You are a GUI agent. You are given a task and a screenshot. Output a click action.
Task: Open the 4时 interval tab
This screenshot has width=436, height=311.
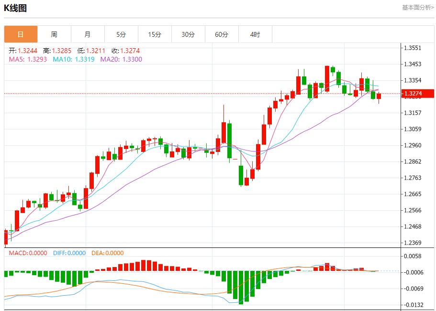(255, 34)
